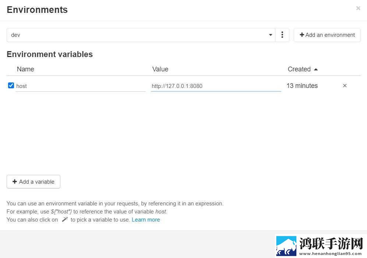Sort by the Created column header

[299, 69]
